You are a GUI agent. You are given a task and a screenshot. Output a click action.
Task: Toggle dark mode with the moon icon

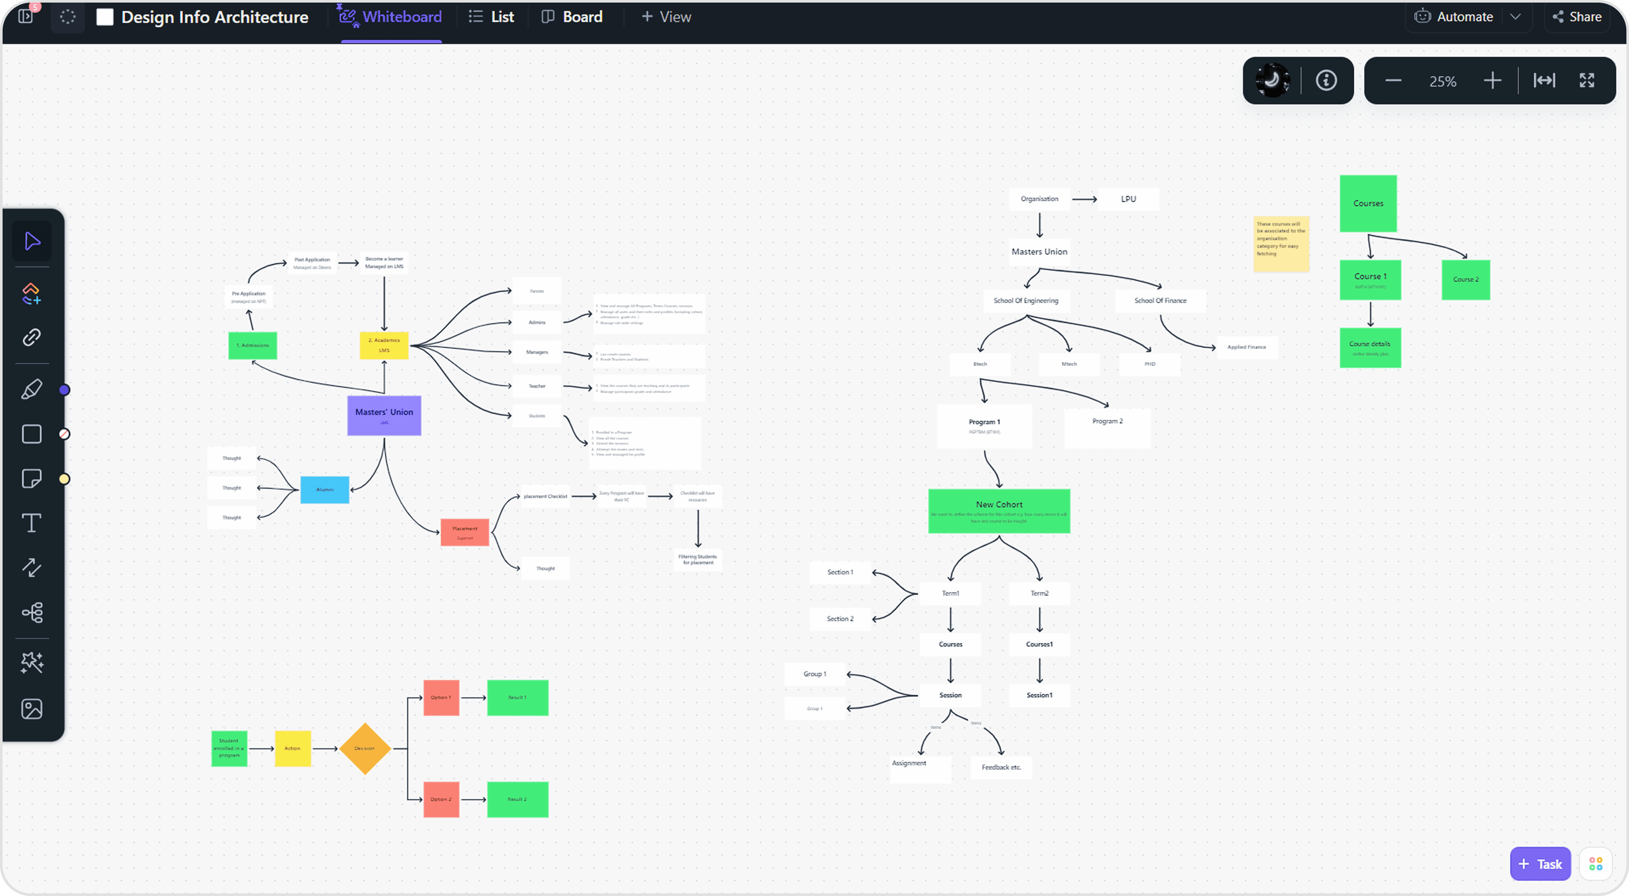click(1272, 80)
